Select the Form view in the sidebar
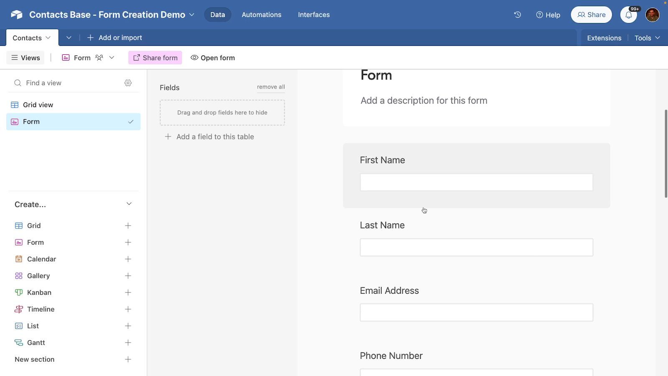This screenshot has height=376, width=668. [x=73, y=122]
